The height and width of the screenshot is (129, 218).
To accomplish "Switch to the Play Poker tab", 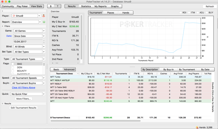I will tap(22, 6).
